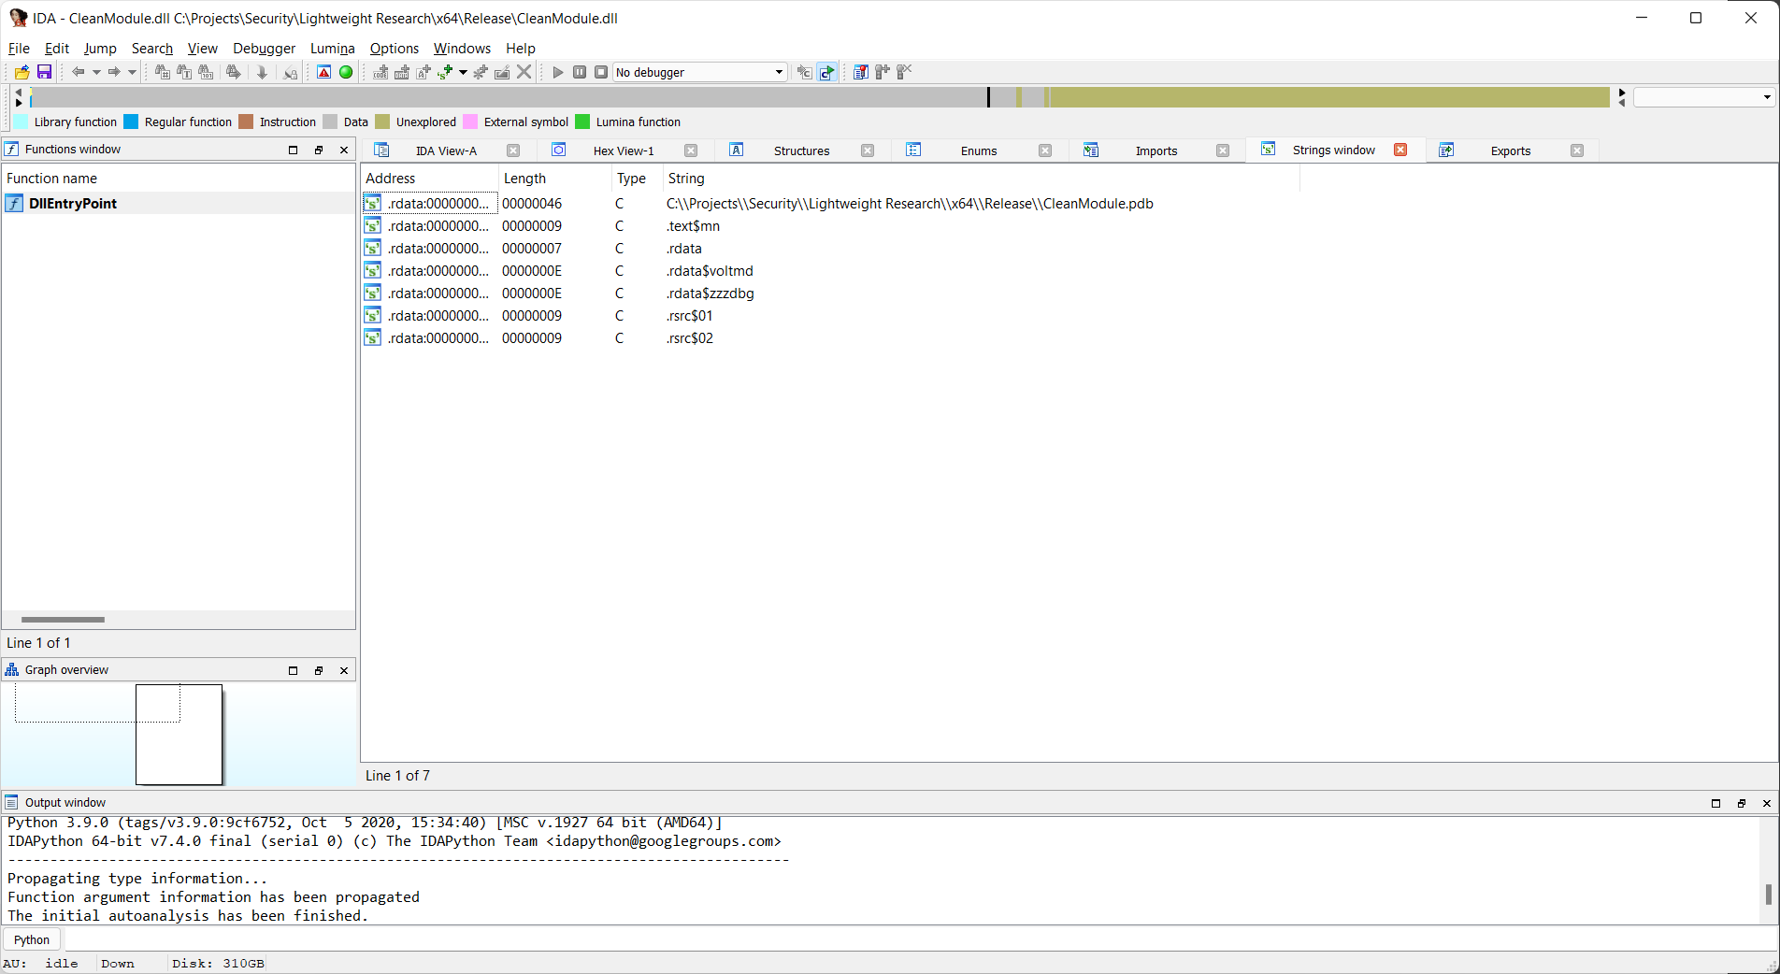Click the navigation band address marker
This screenshot has height=974, width=1780.
988,96
